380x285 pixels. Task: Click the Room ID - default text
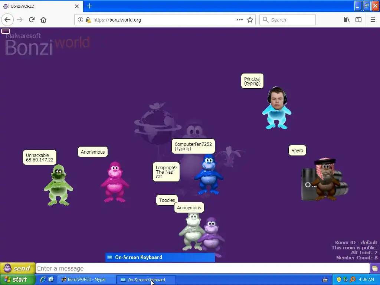click(356, 242)
